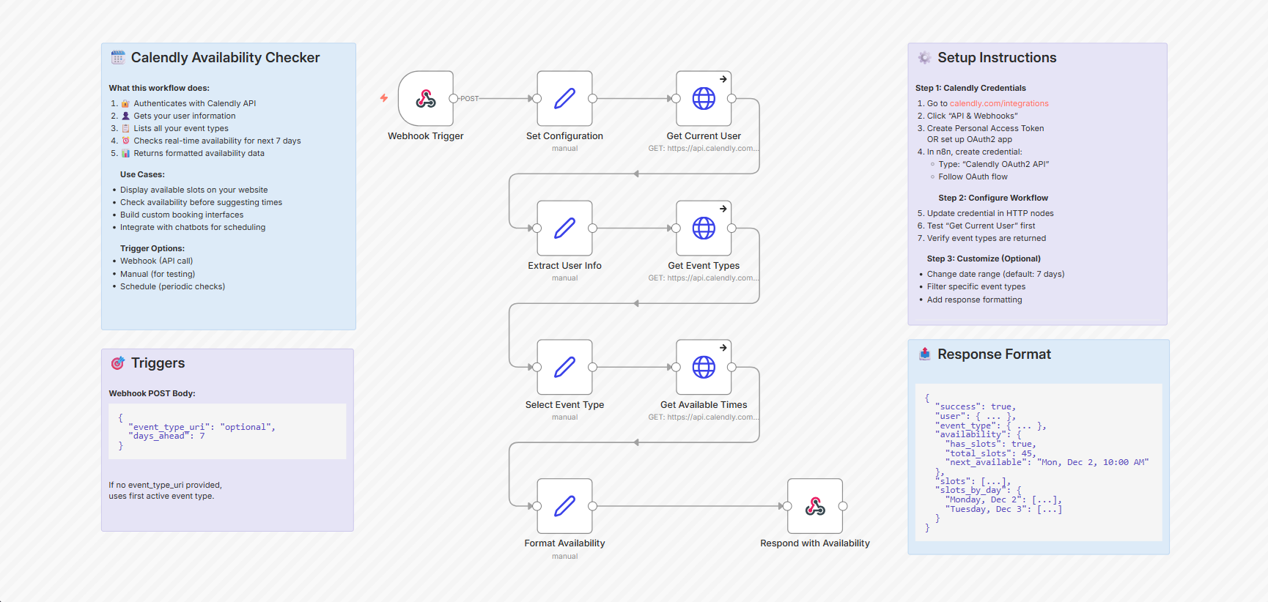Open the Format Availability node
1268x602 pixels.
tap(564, 506)
